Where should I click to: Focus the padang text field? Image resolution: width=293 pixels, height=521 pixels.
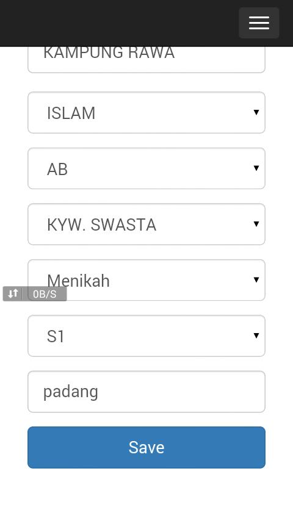146,392
